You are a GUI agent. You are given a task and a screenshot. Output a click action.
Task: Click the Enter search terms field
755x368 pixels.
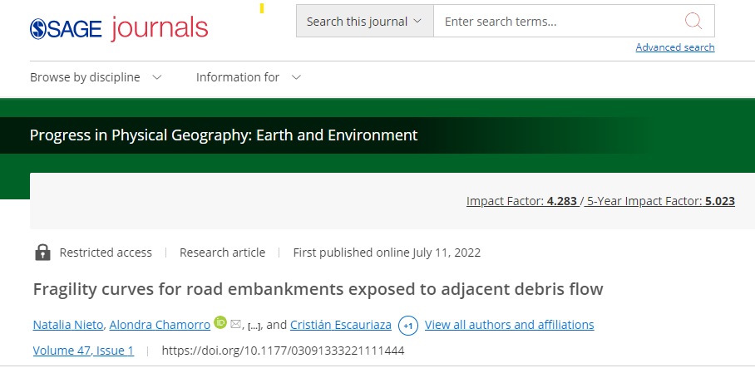coord(559,21)
